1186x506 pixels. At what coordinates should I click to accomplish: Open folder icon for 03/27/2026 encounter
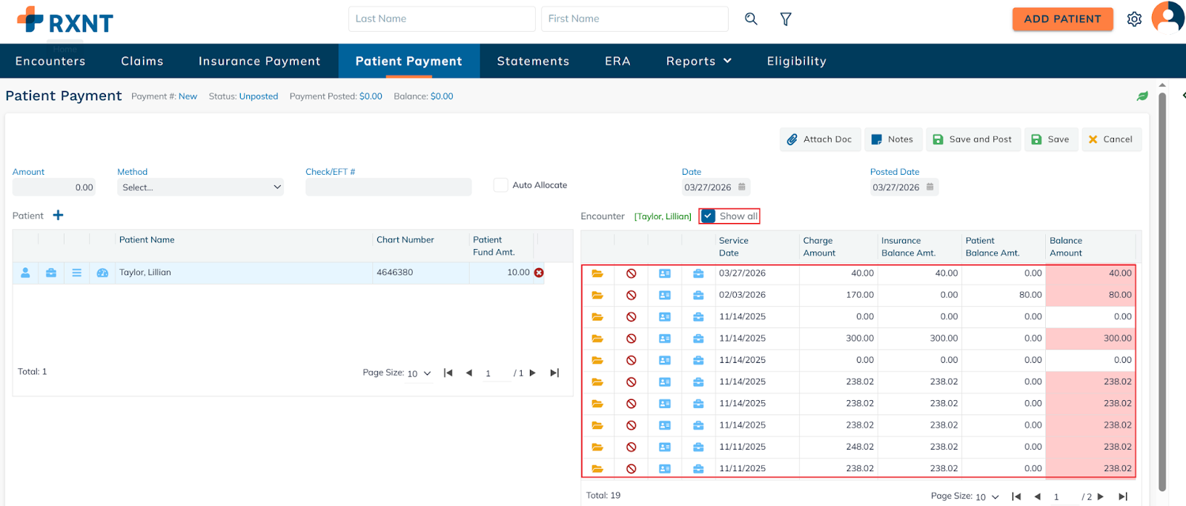597,273
